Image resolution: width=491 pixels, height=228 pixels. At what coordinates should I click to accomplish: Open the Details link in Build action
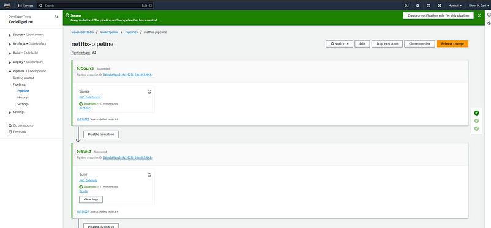pos(83,191)
